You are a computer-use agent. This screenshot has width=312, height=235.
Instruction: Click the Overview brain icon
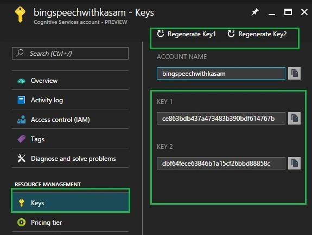point(21,81)
